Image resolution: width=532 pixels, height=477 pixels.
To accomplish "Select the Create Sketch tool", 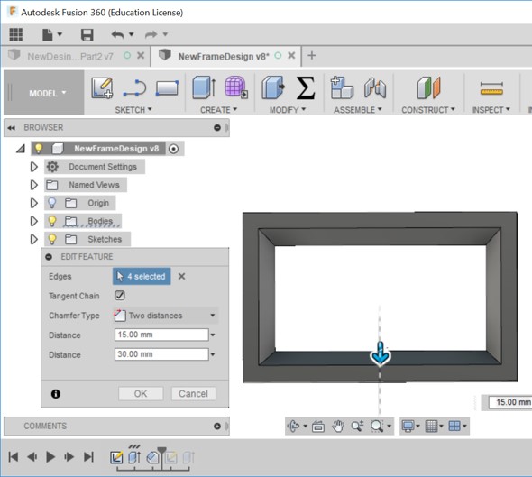I will coord(102,87).
